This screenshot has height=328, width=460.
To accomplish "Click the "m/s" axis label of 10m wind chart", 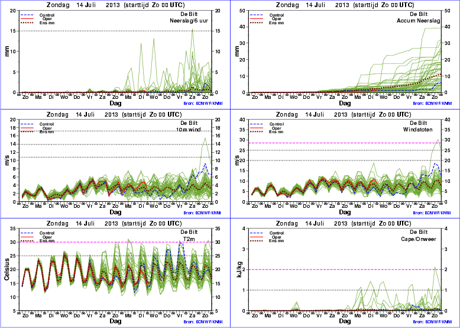I will [8, 160].
